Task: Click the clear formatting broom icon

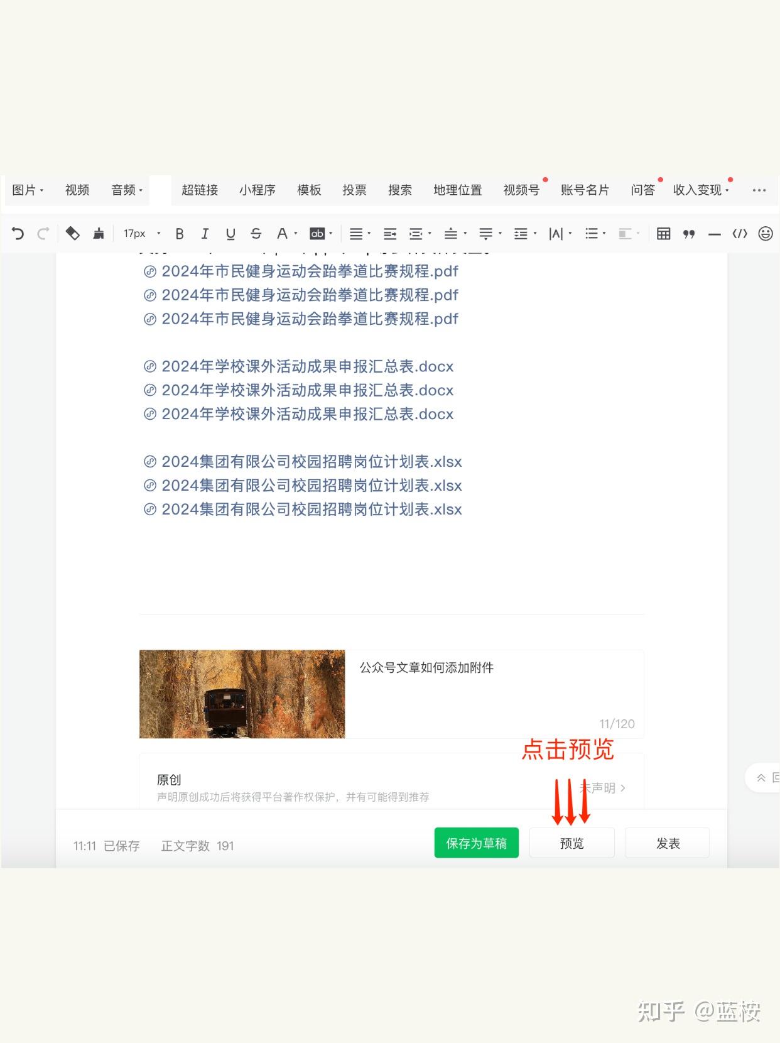Action: [x=99, y=234]
